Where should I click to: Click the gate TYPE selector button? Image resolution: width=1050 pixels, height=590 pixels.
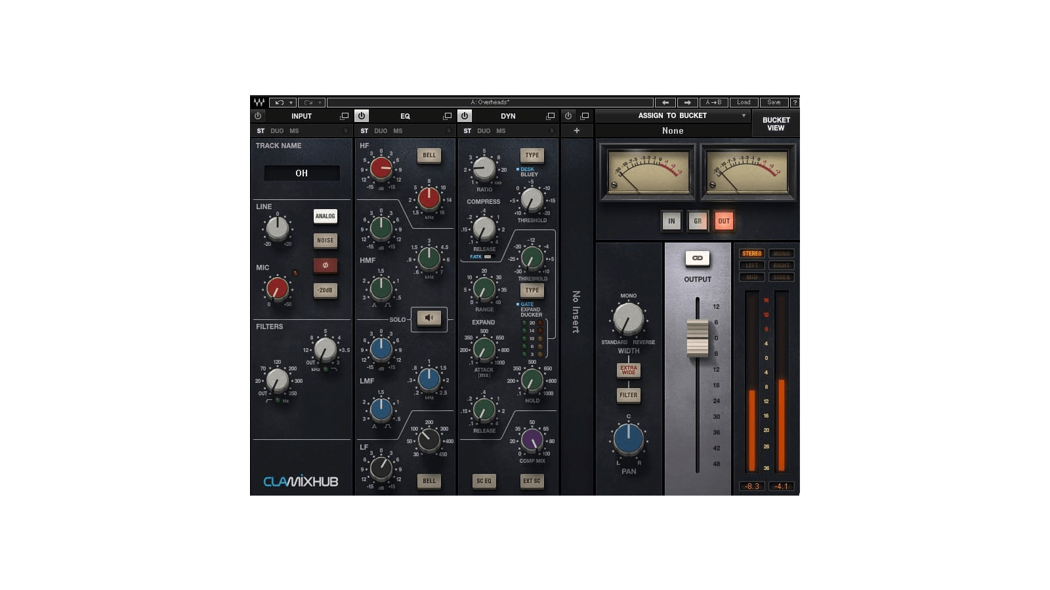(x=532, y=290)
